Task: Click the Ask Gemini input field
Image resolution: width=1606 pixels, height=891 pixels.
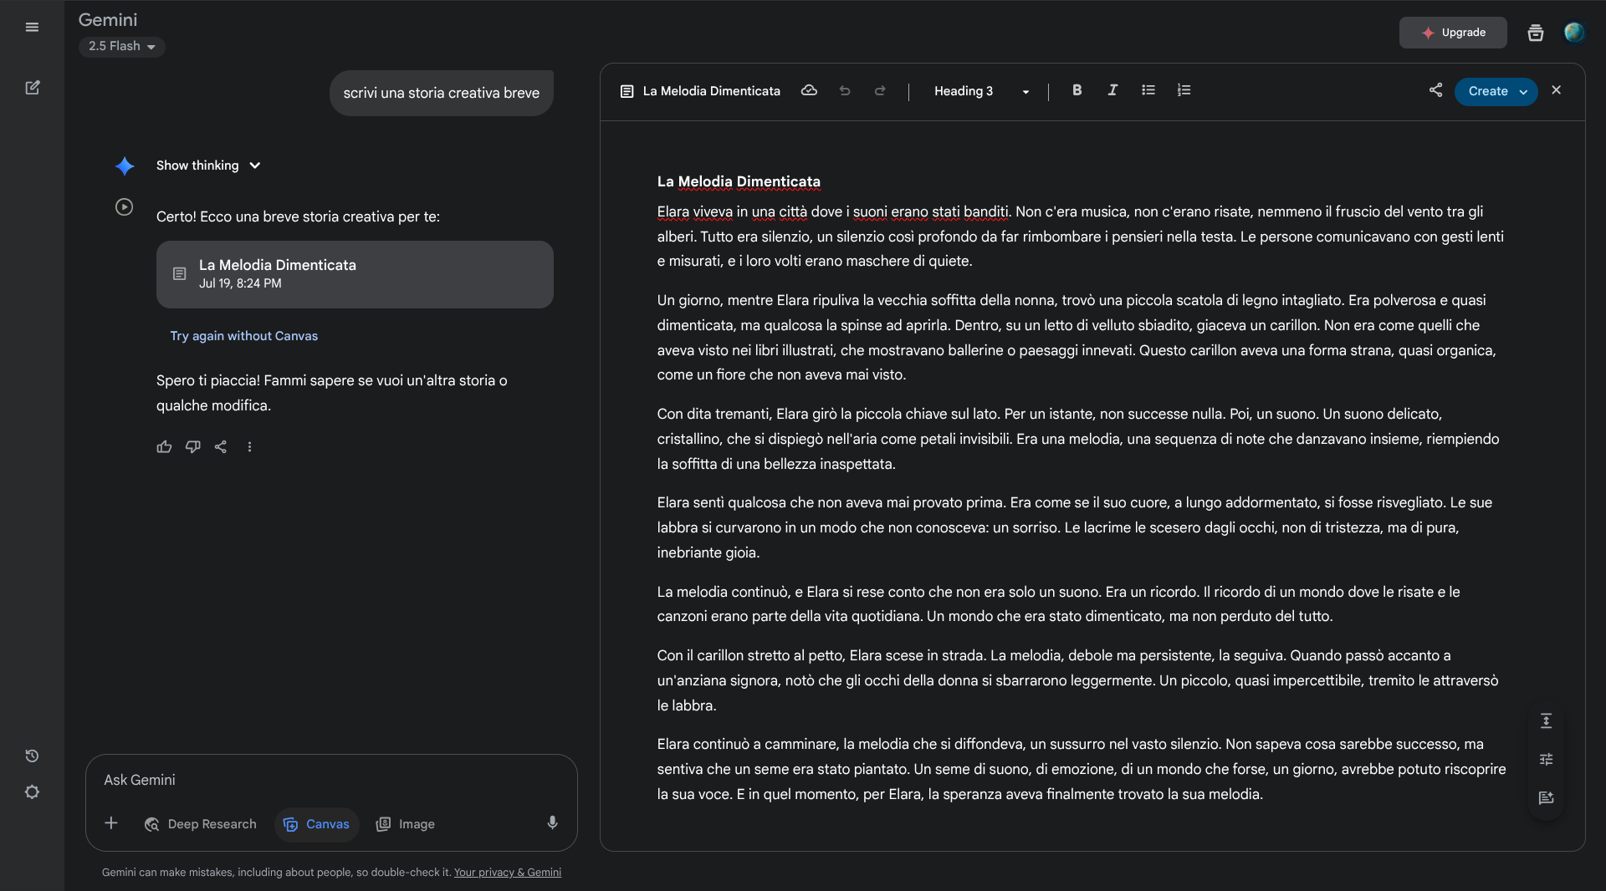Action: (330, 780)
